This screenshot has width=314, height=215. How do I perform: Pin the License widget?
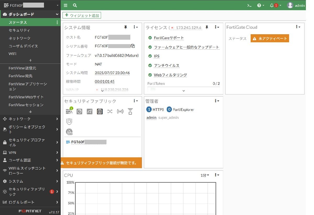pyautogui.click(x=207, y=27)
